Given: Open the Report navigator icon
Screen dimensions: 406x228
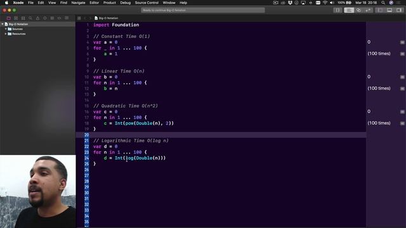Looking at the screenshot, I should pos(67,18).
